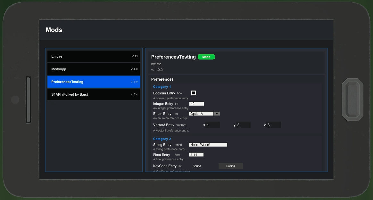Click the Preferences section title
This screenshot has height=200, width=373.
(x=162, y=79)
